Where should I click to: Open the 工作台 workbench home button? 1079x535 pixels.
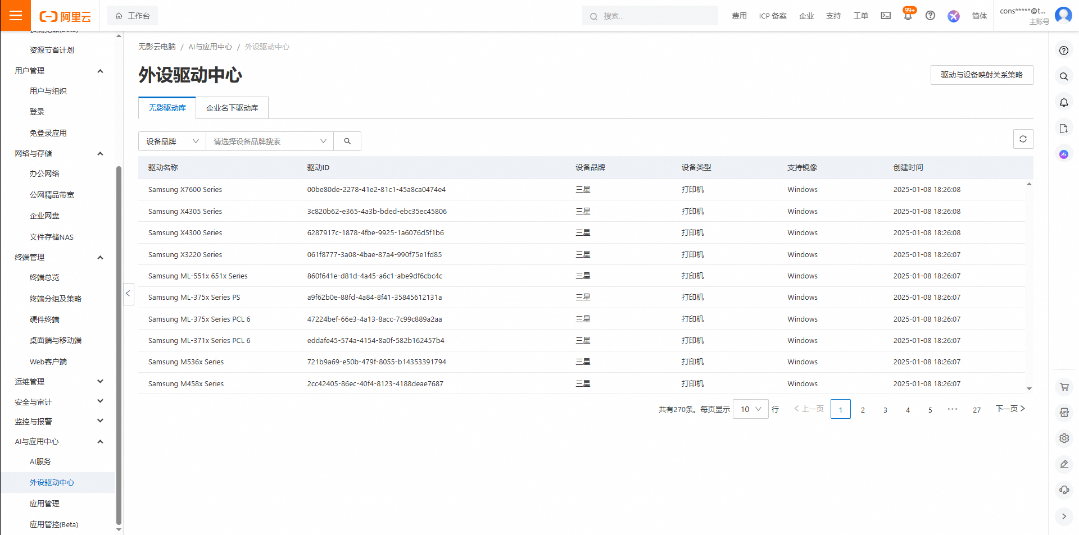click(x=133, y=16)
